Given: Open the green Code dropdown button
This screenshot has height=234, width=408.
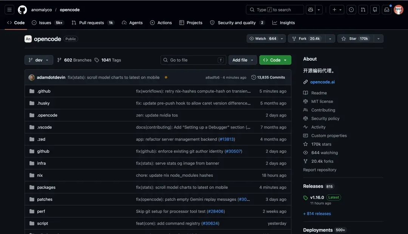Looking at the screenshot, I should pos(275,60).
